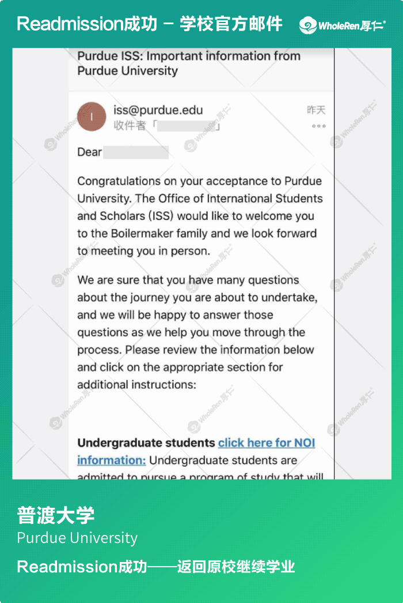Click the 收件者 recipient label
403x603 pixels.
(130, 125)
